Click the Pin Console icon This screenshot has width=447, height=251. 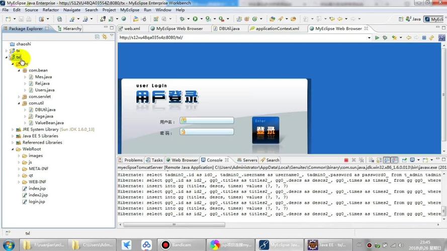(404, 160)
